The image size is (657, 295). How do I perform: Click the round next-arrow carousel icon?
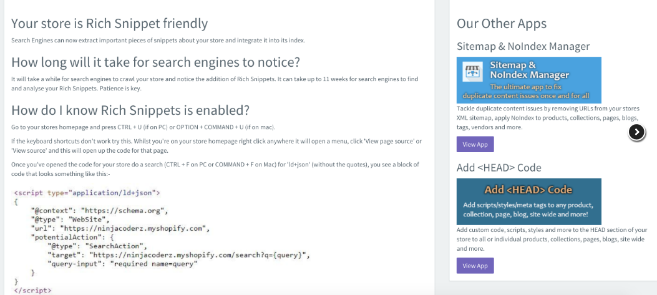[636, 132]
